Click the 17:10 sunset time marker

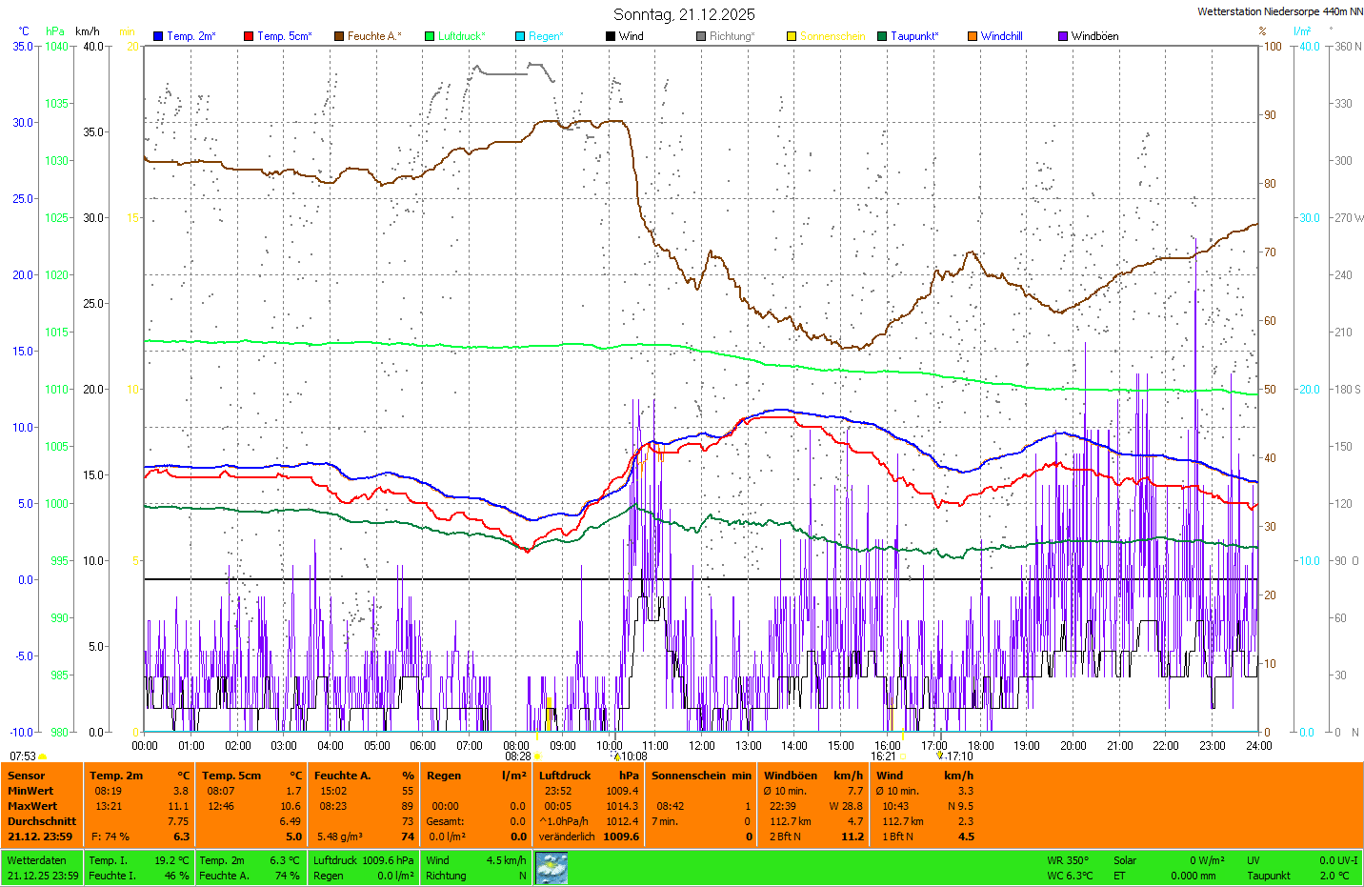coord(959,756)
